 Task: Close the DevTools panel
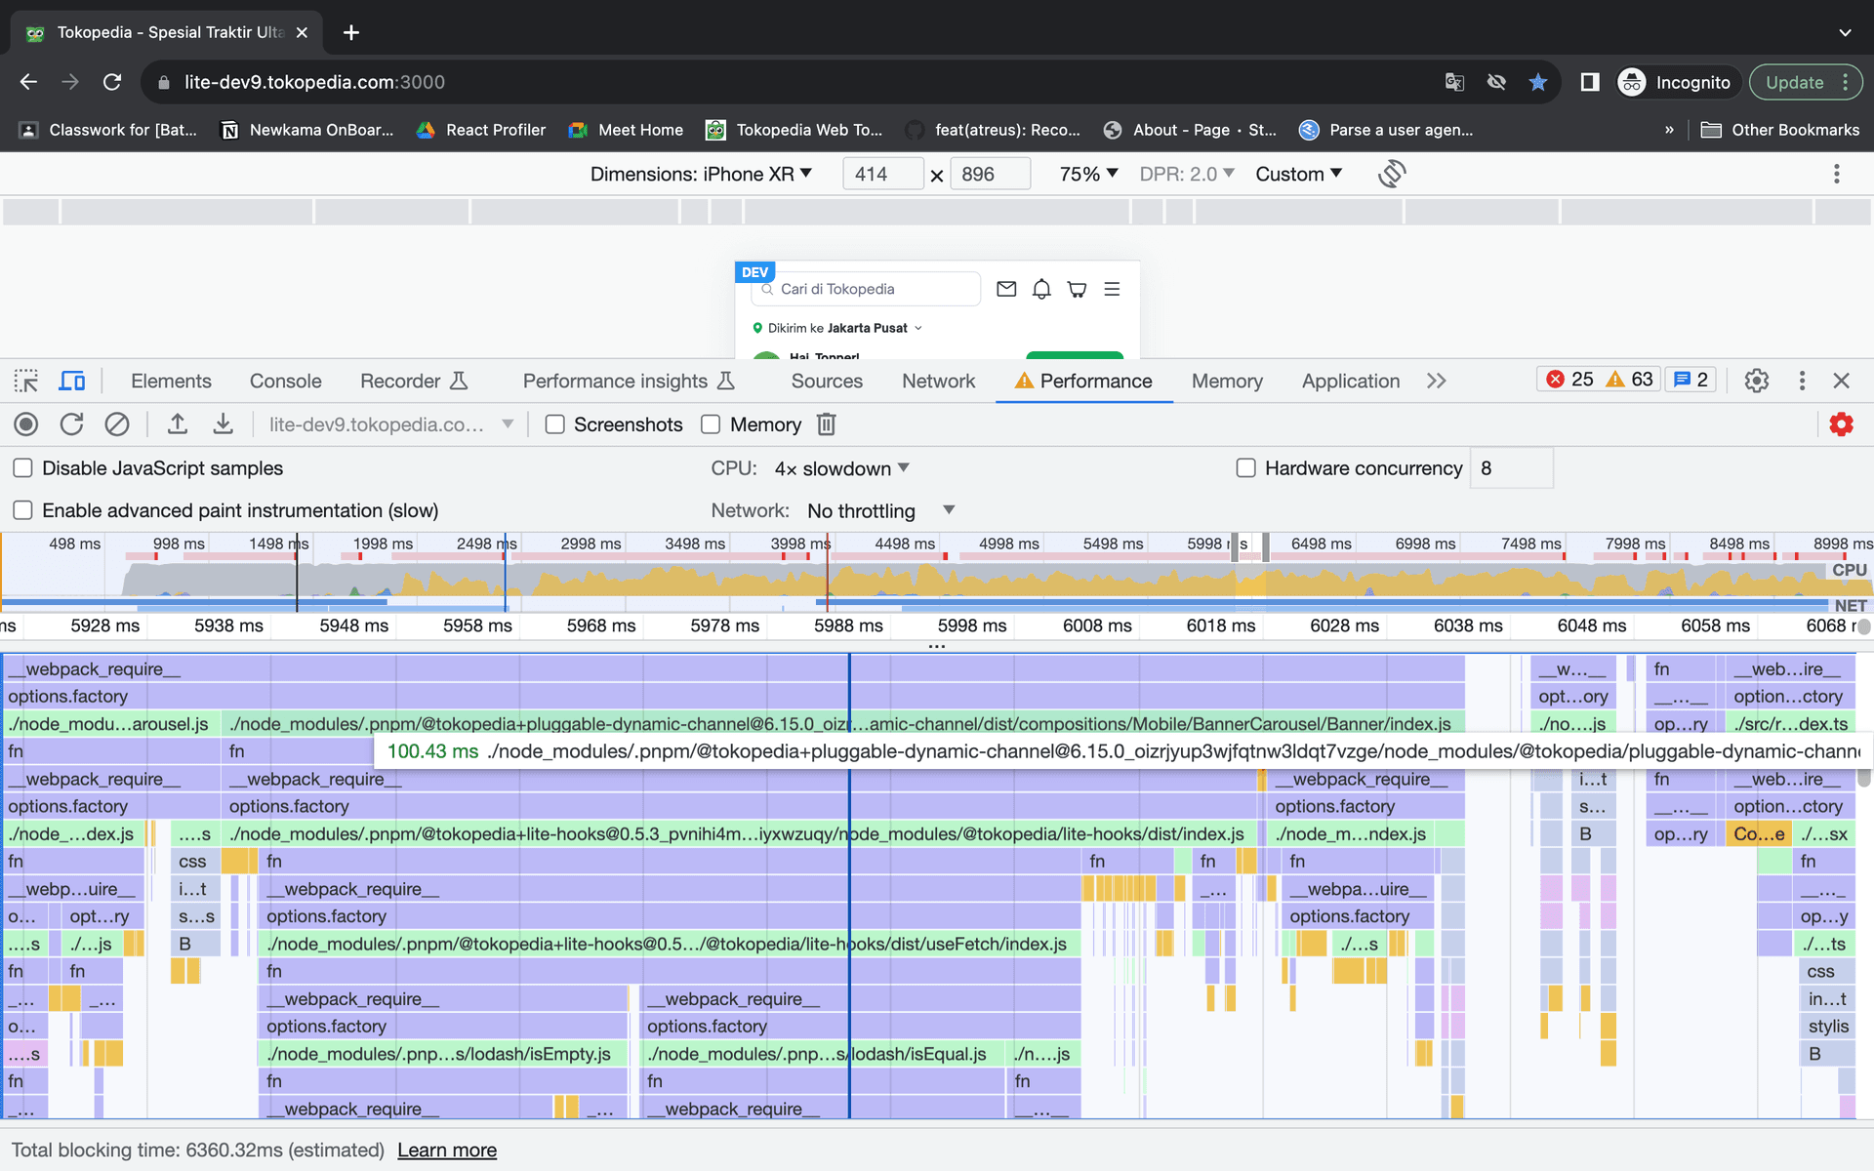(1842, 381)
